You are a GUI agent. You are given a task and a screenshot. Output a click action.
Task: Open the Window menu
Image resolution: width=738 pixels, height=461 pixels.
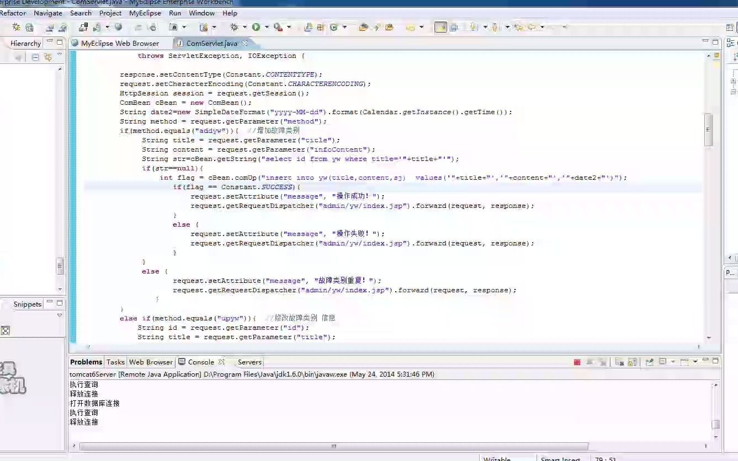pos(202,13)
